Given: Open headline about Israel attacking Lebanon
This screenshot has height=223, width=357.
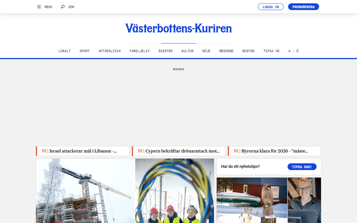Looking at the screenshot, I should click(83, 151).
